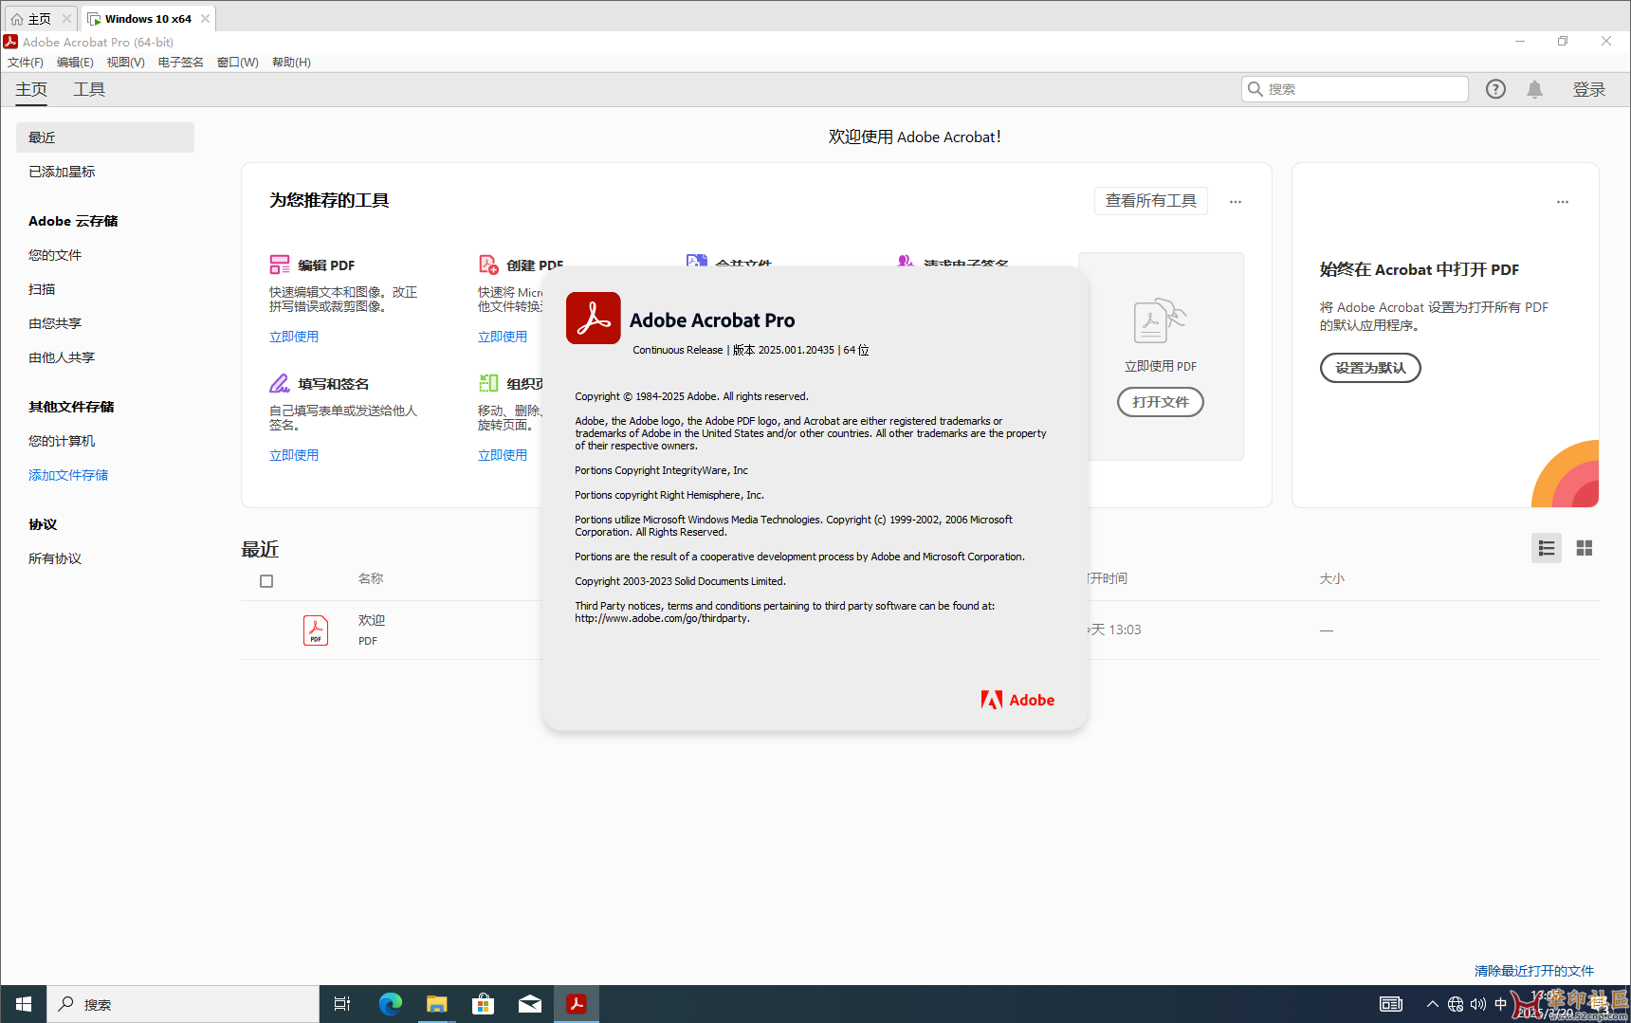Image resolution: width=1631 pixels, height=1023 pixels.
Task: Launch Microsoft Edge from taskbar
Action: pos(390,1004)
